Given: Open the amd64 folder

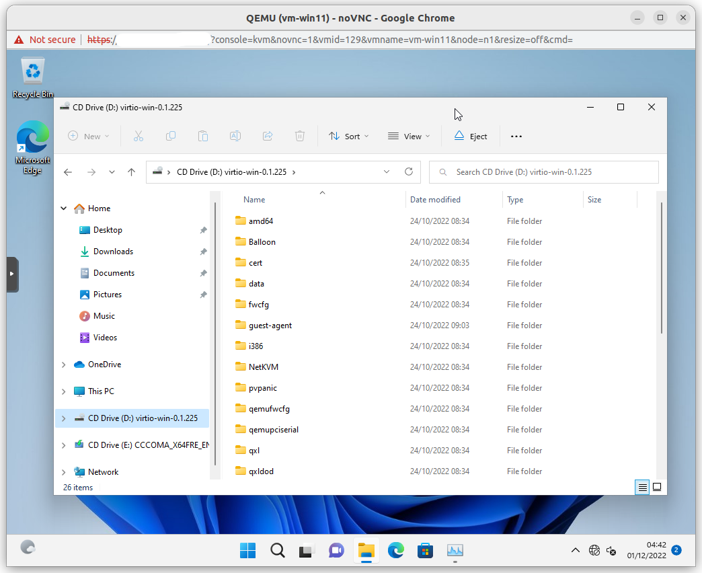Looking at the screenshot, I should pos(261,221).
